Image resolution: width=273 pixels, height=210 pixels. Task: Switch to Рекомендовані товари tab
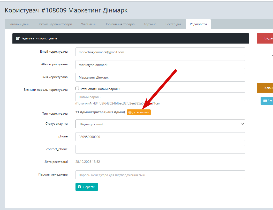[x=55, y=24]
